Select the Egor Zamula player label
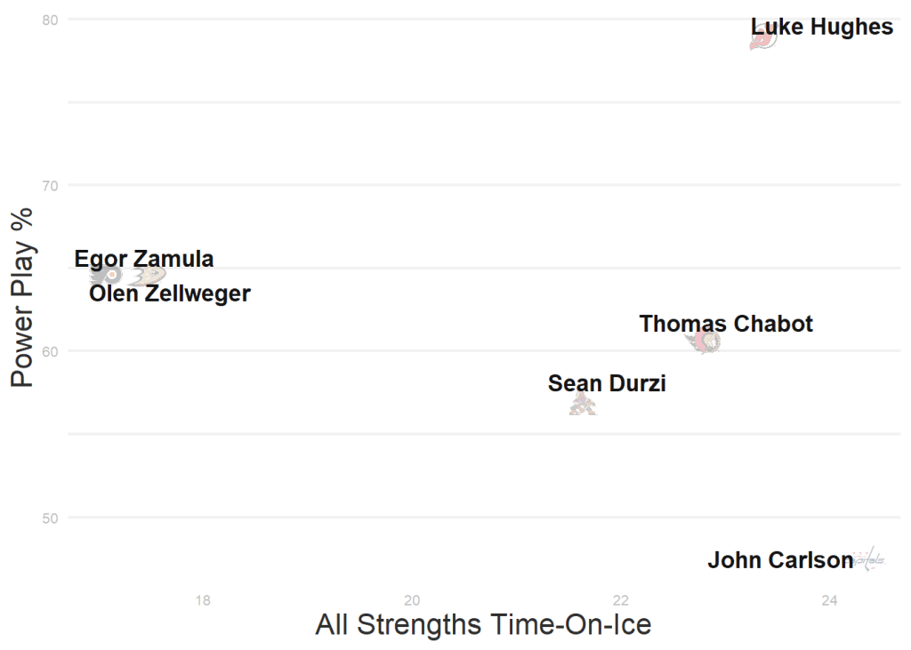This screenshot has height=650, width=911. tap(144, 259)
